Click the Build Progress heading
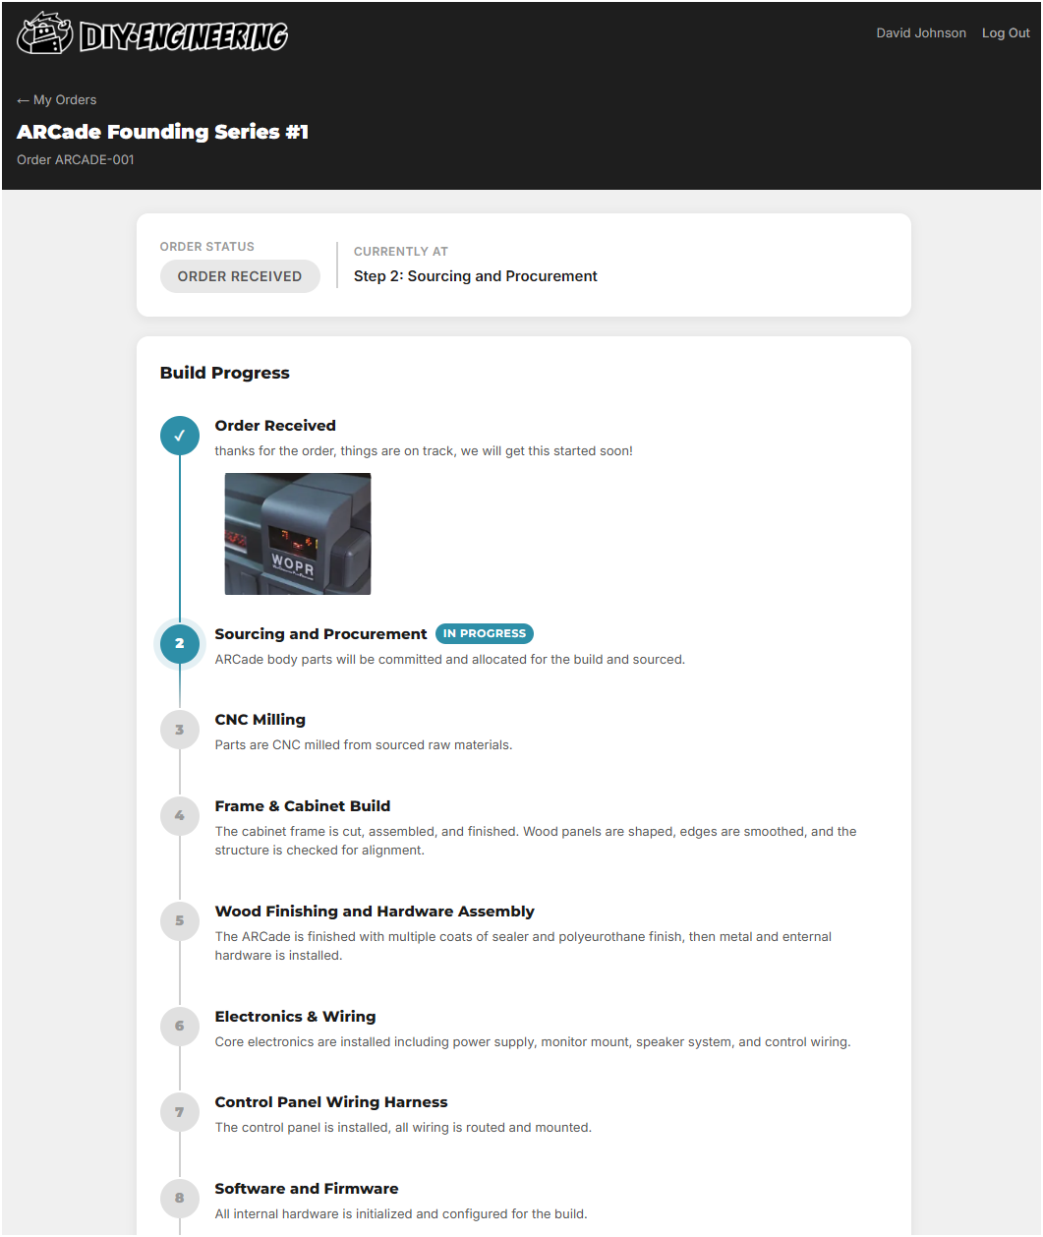This screenshot has height=1237, width=1043. click(225, 373)
